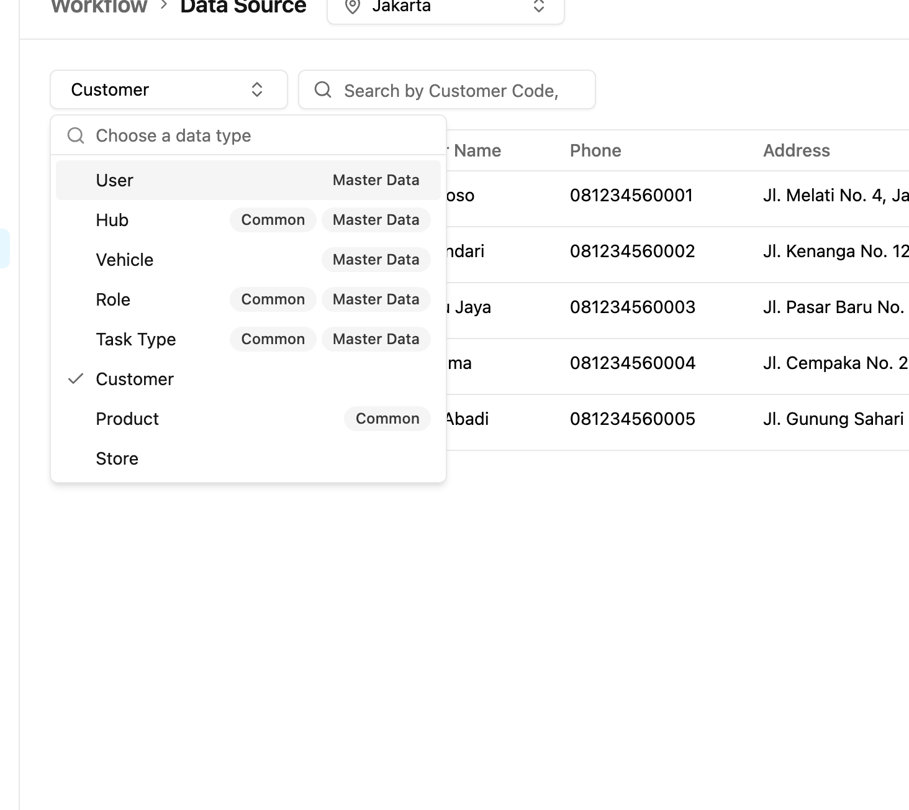Click the Phone column header
Screen dimensions: 909x810
coord(595,150)
